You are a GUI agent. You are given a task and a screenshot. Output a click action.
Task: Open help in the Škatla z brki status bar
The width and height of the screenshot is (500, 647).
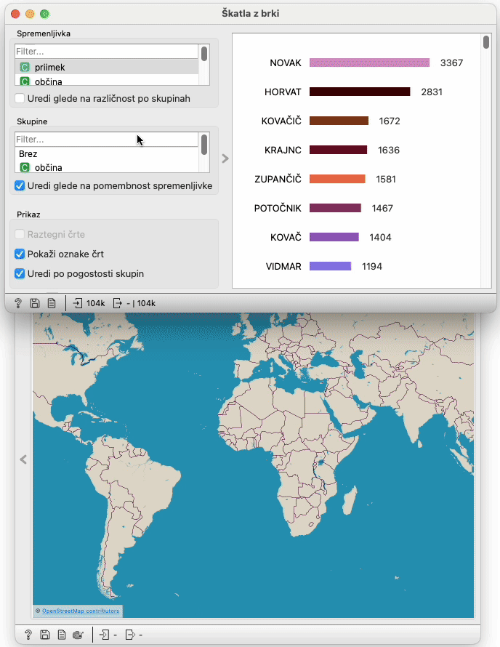(x=17, y=303)
